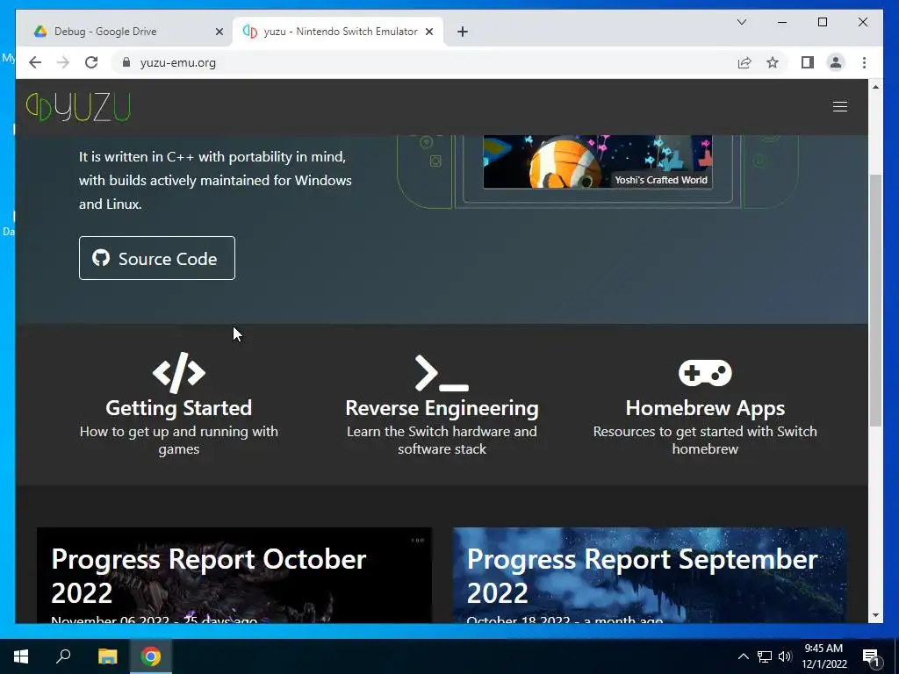899x674 pixels.
Task: Click the browser forward arrow
Action: tap(63, 62)
